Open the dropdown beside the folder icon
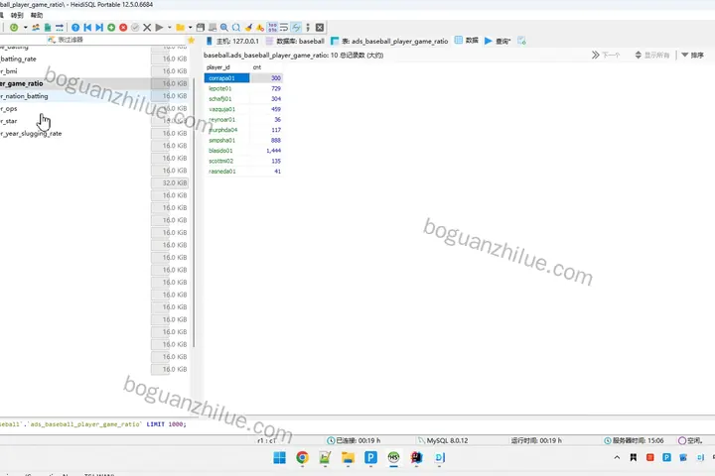Screen dimensions: 715x476 190,28
